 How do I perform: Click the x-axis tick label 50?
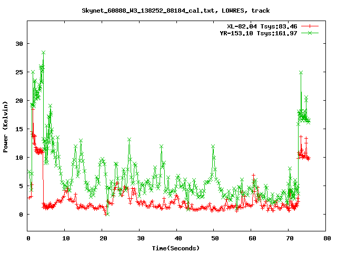(215, 238)
